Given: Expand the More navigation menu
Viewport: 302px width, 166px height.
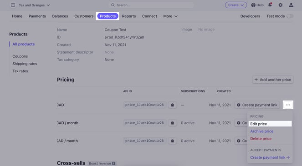Looking at the screenshot, I should point(170,16).
